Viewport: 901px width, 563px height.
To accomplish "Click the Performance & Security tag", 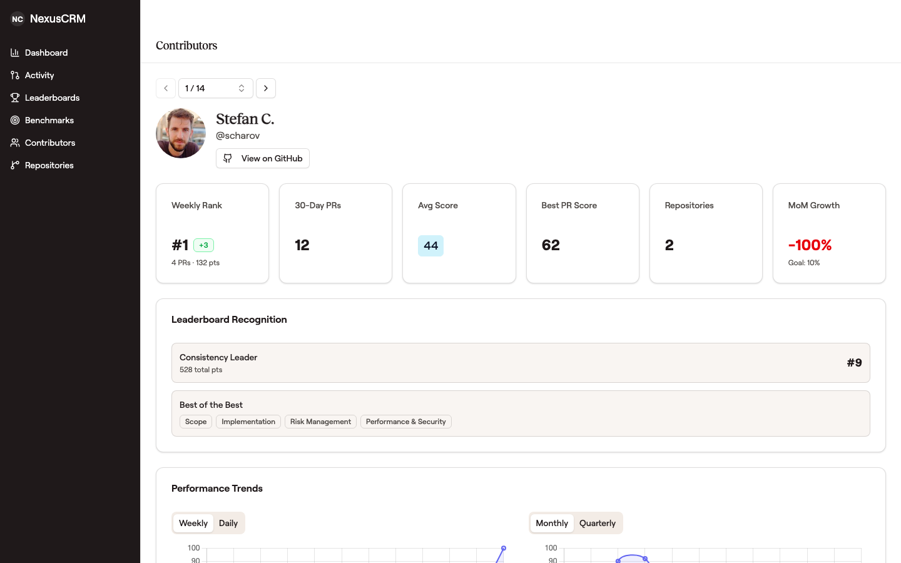I will (x=406, y=422).
